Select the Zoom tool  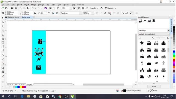(3, 30)
